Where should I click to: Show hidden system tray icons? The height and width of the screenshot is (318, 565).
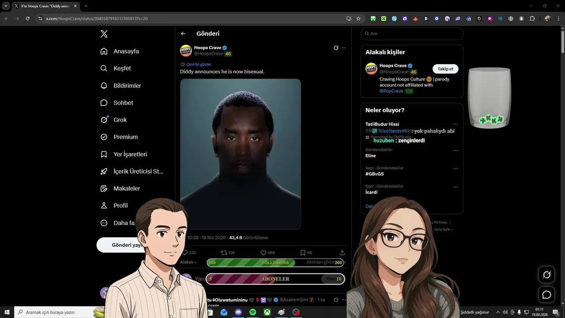(498, 312)
